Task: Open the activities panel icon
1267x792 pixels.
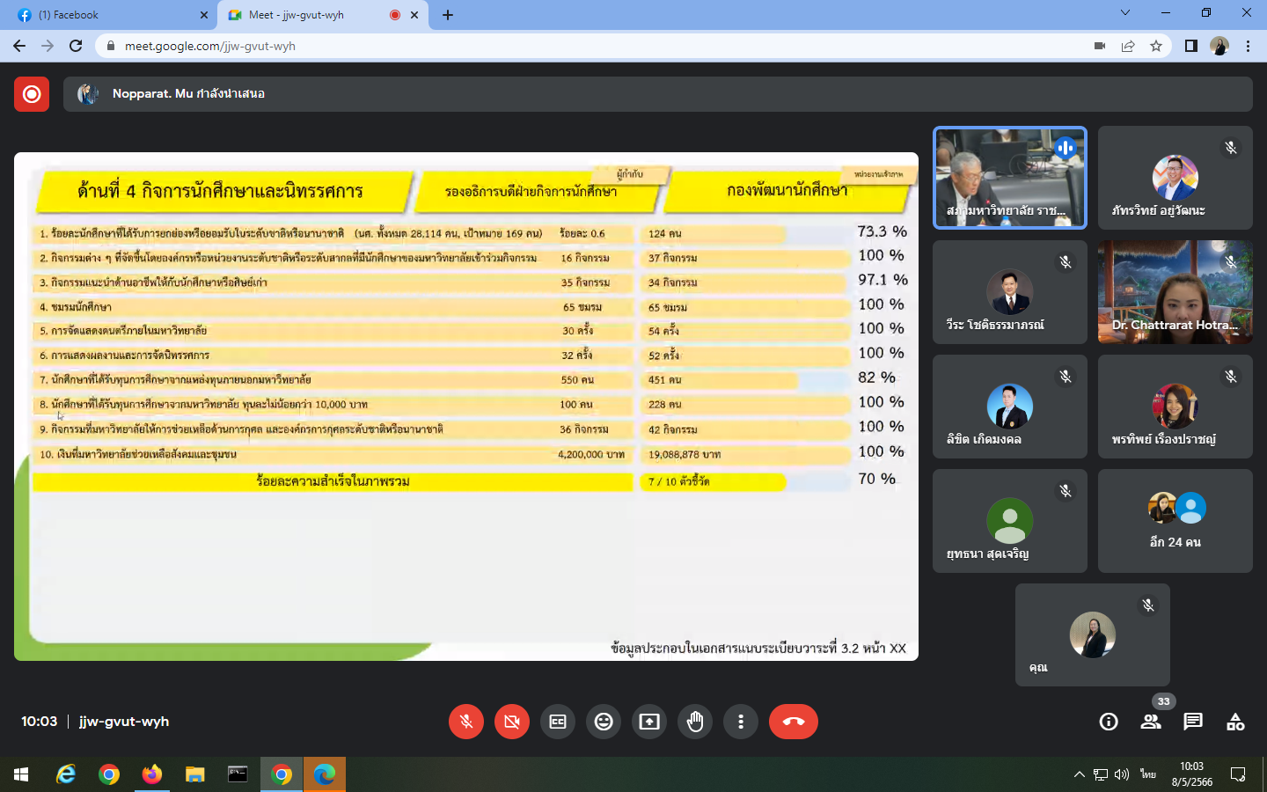Action: tap(1235, 722)
